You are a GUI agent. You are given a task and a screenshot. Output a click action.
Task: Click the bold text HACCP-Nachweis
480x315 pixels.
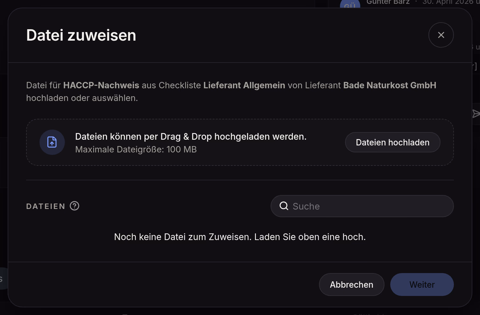coord(101,85)
